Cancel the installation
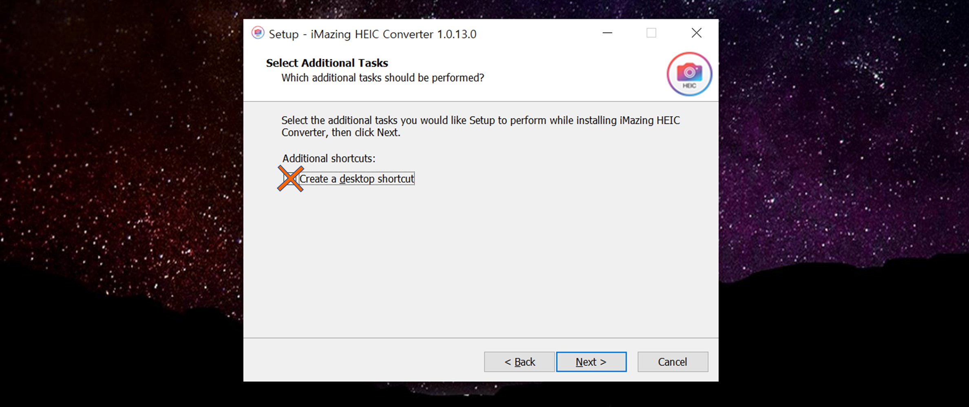Screen dimensions: 969x407 coord(673,362)
